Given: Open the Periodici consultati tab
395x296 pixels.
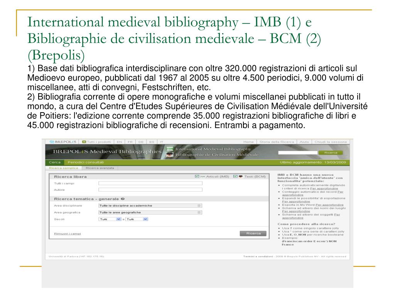Looking at the screenshot, I should 86,162.
